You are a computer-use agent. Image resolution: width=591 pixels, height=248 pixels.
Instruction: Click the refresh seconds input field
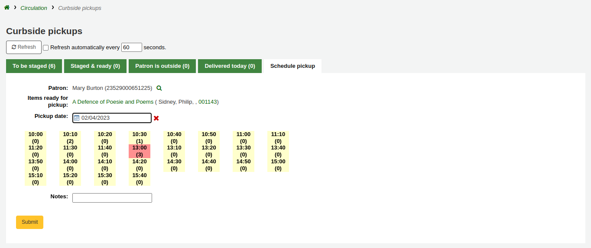[132, 48]
